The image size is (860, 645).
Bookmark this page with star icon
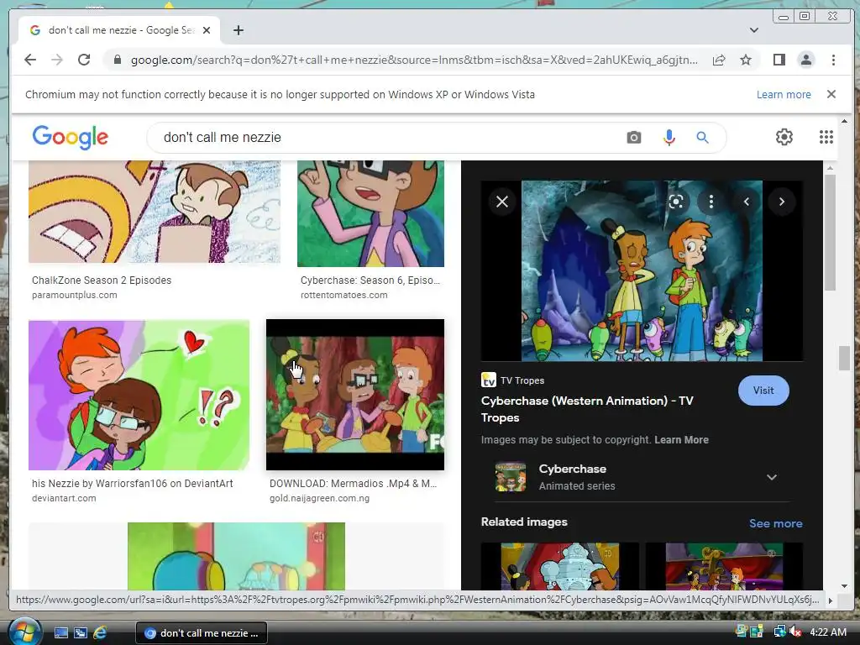(746, 60)
